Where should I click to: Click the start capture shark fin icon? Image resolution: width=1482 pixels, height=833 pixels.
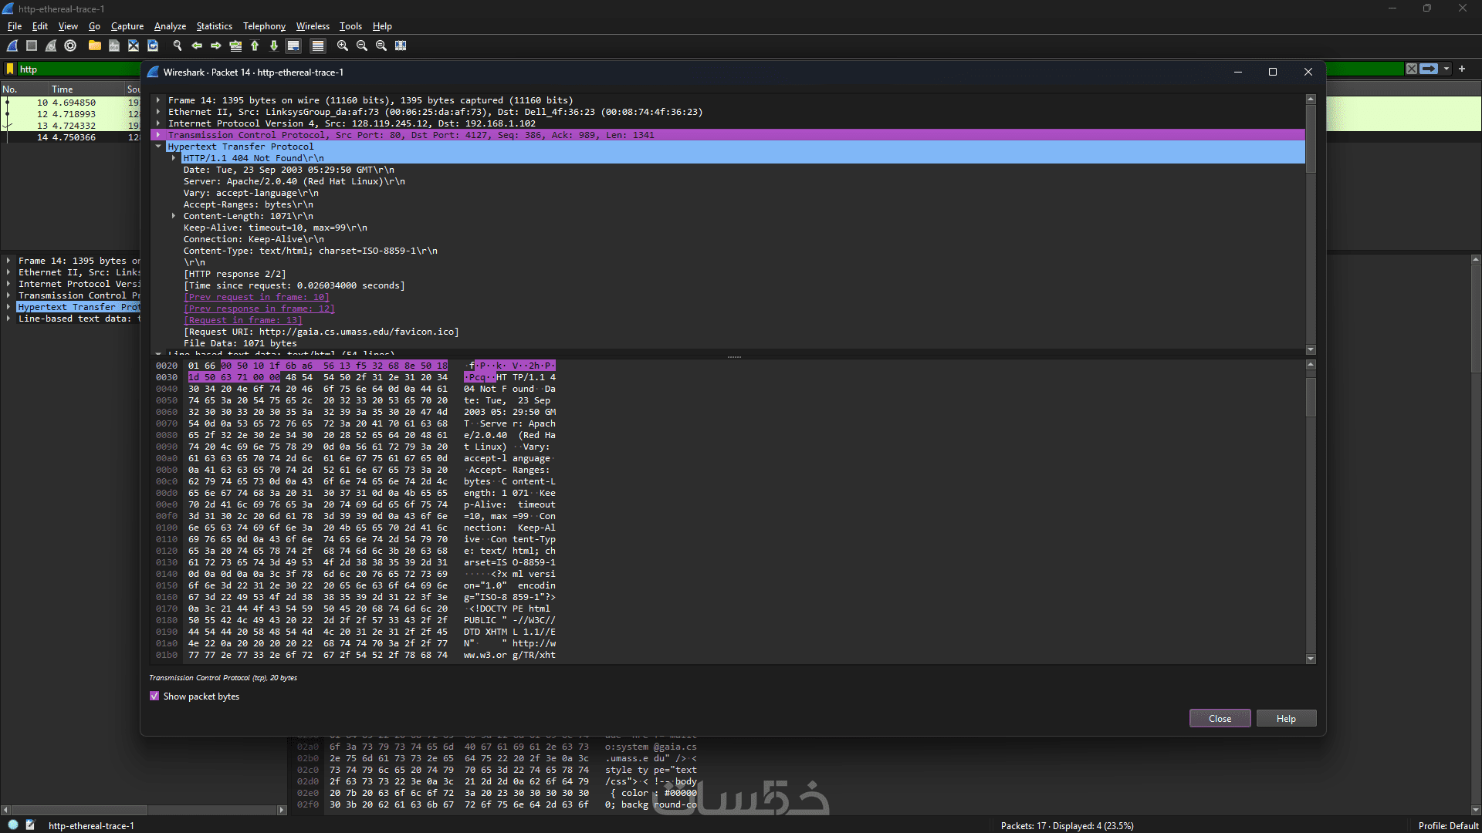13,46
